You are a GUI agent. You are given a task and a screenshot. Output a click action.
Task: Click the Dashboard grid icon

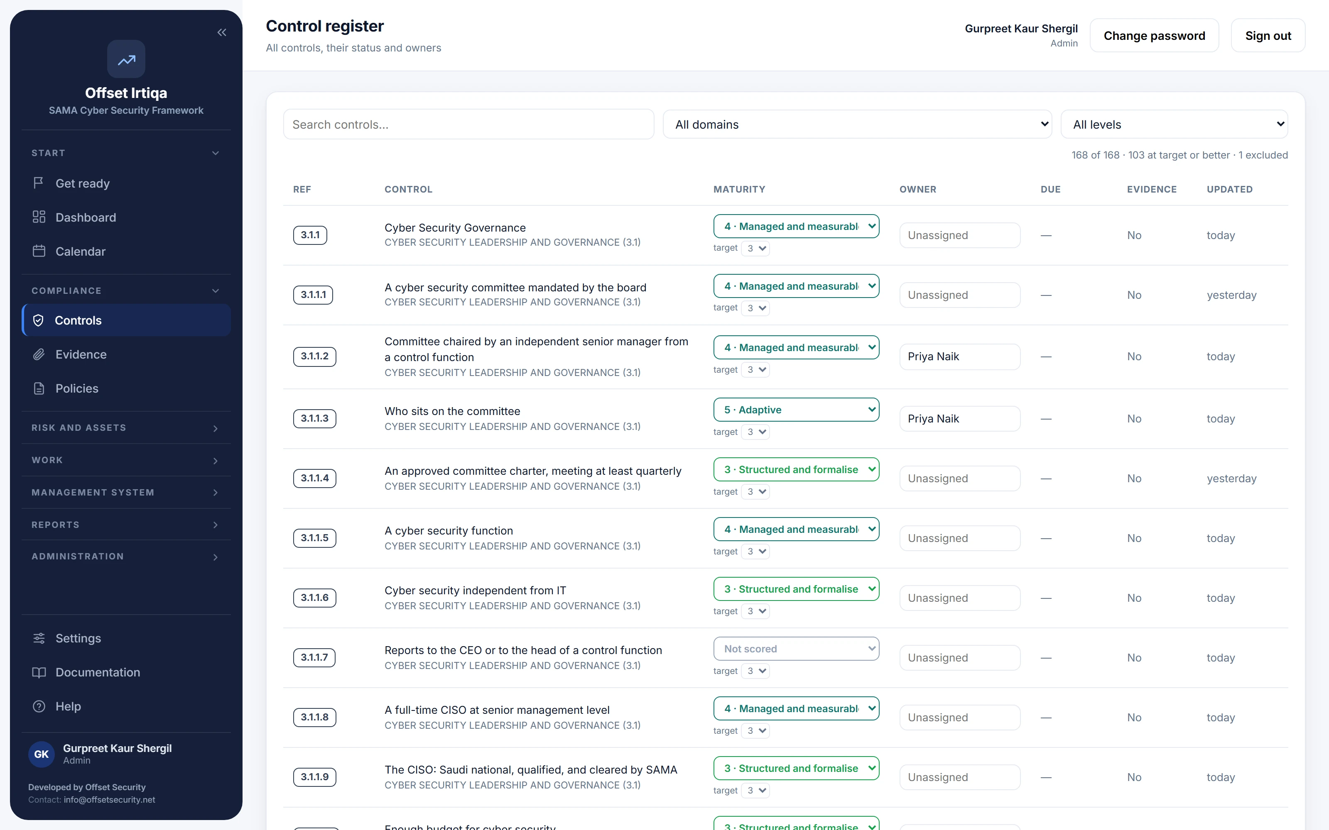39,217
